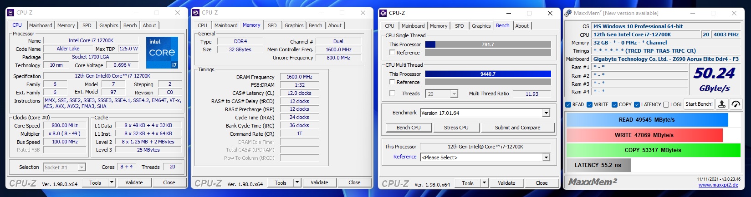Tick the Threads checkbox in Bench window

click(x=392, y=94)
